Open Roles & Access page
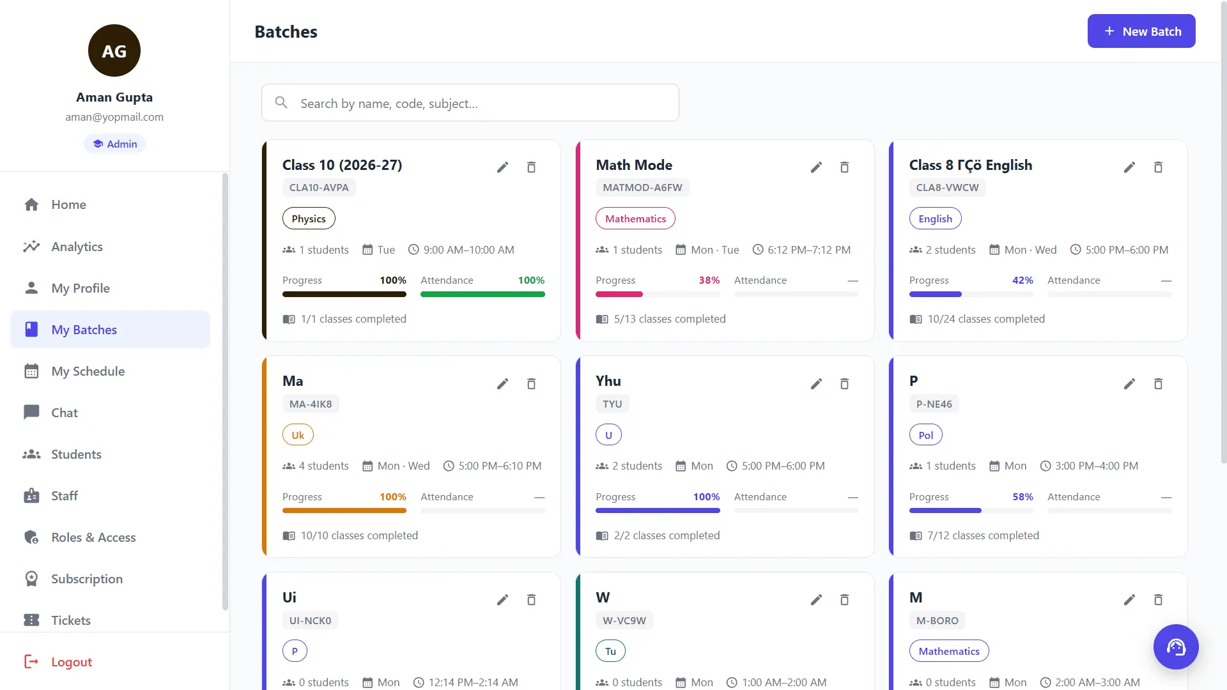The width and height of the screenshot is (1227, 690). (111, 537)
